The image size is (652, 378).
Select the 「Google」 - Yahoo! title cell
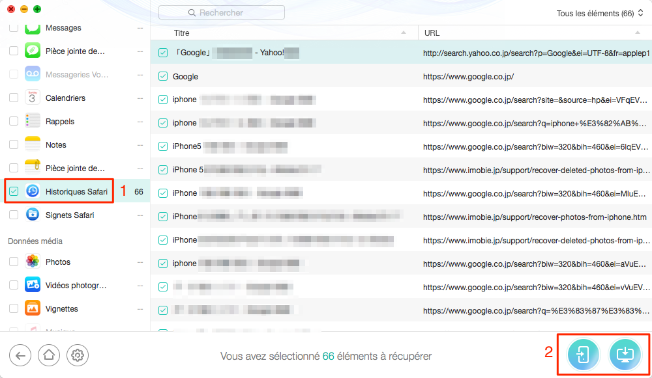(x=237, y=53)
